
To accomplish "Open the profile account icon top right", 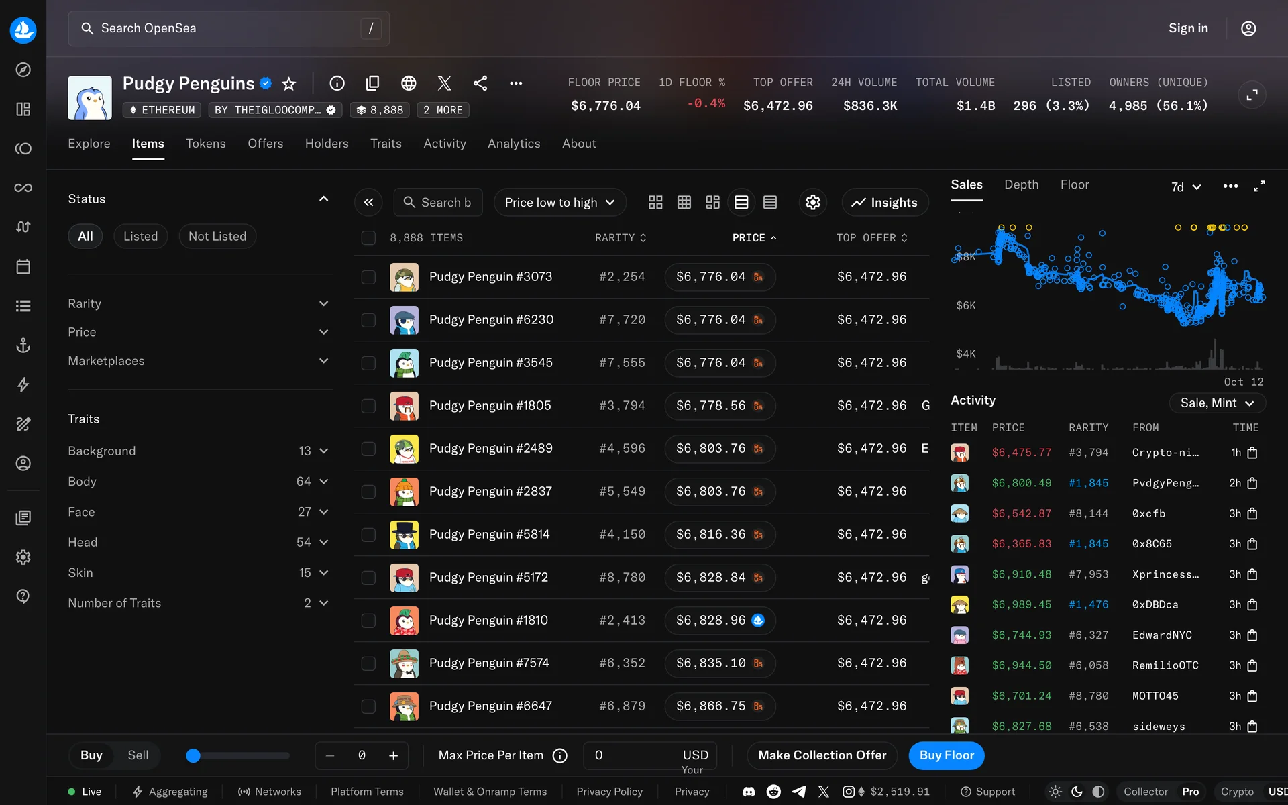I will click(1248, 28).
